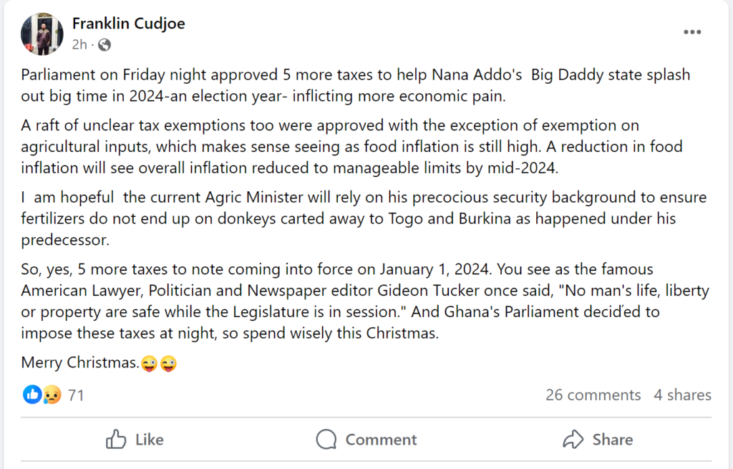Click the sad face reaction icon
The width and height of the screenshot is (733, 469).
51,395
